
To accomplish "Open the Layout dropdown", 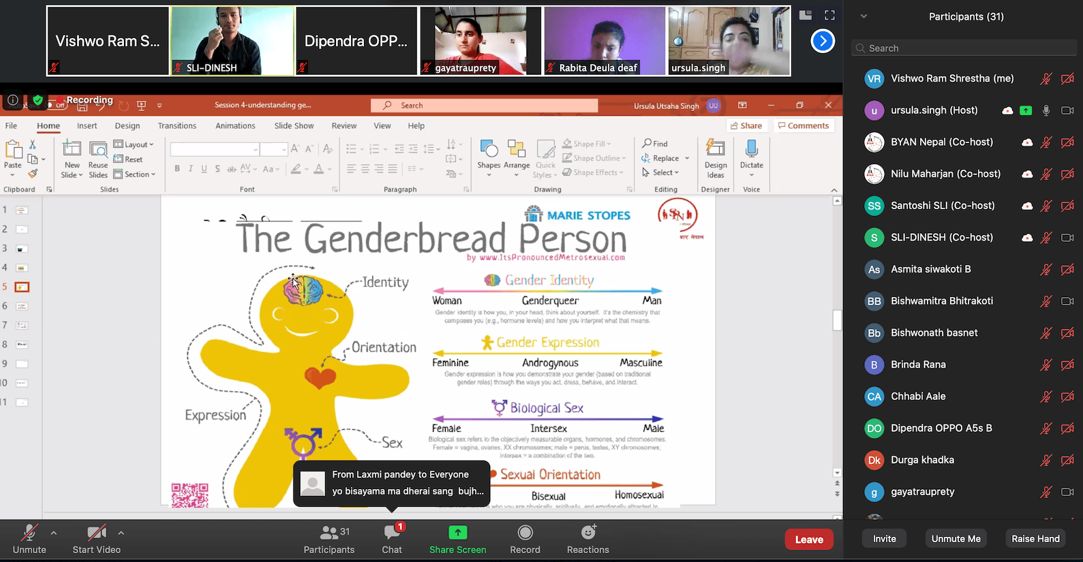I will 134,144.
